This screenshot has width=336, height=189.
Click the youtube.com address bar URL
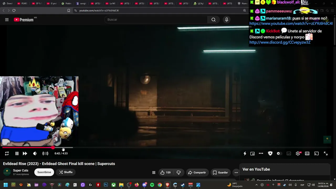(99, 10)
